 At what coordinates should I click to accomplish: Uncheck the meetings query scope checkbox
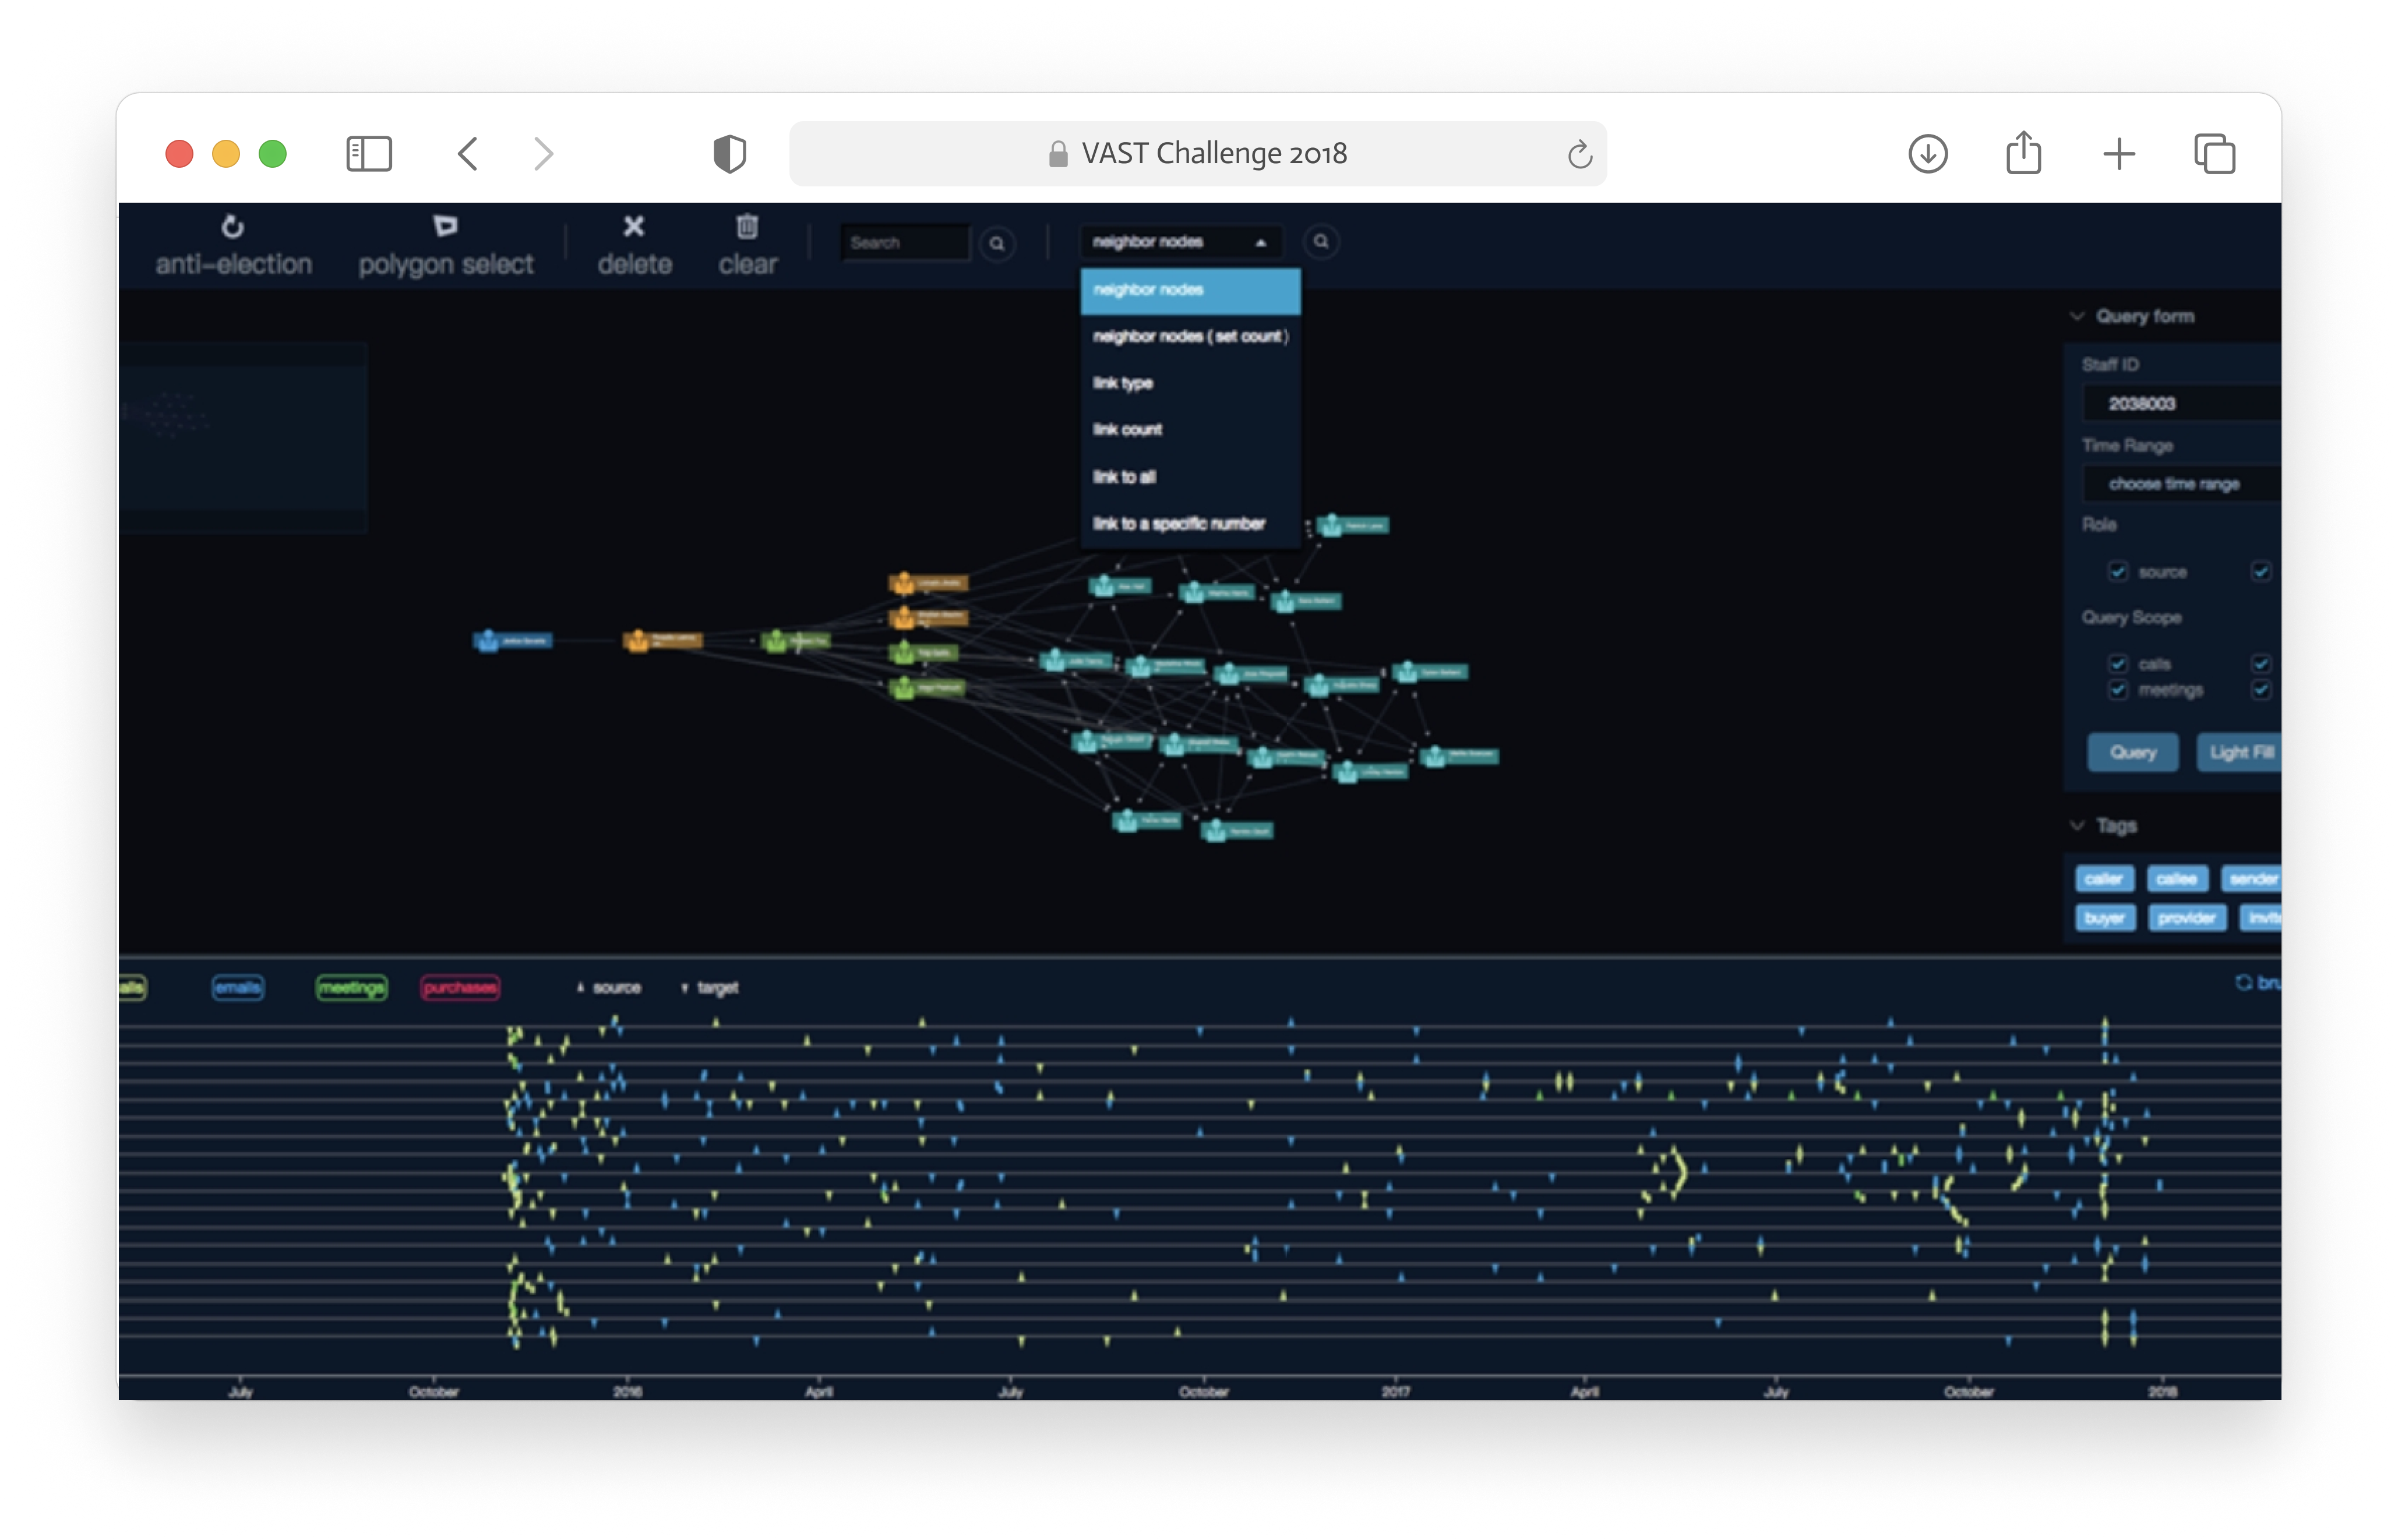tap(2117, 690)
